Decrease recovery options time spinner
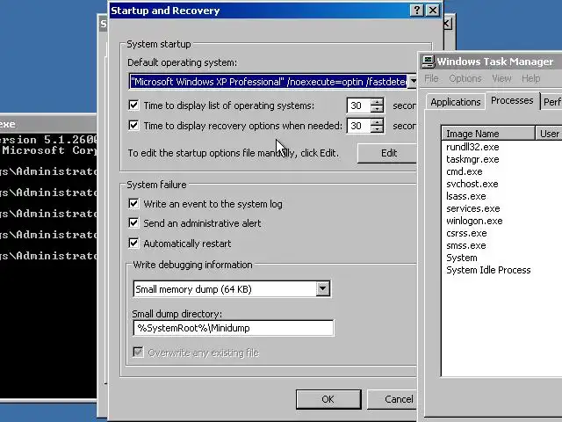 377,129
